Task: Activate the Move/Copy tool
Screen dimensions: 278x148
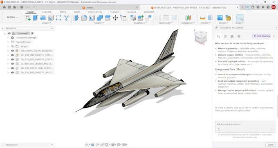Action: (x=115, y=18)
